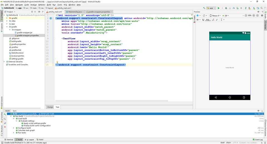Open Search Everywhere magnifier icon
Image resolution: width=267 pixels, height=144 pixels.
coord(261,8)
